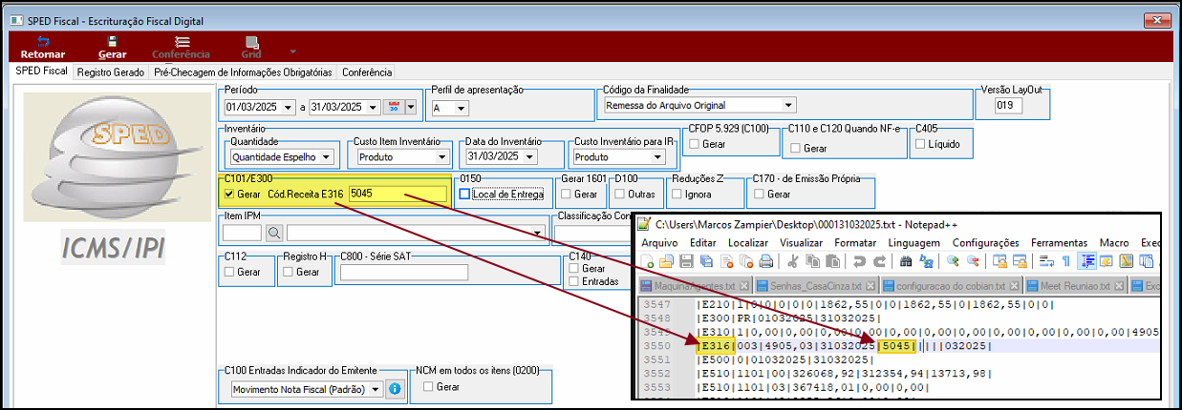The image size is (1182, 410).
Task: Check Ignora in Reduções Z group
Action: click(x=677, y=194)
